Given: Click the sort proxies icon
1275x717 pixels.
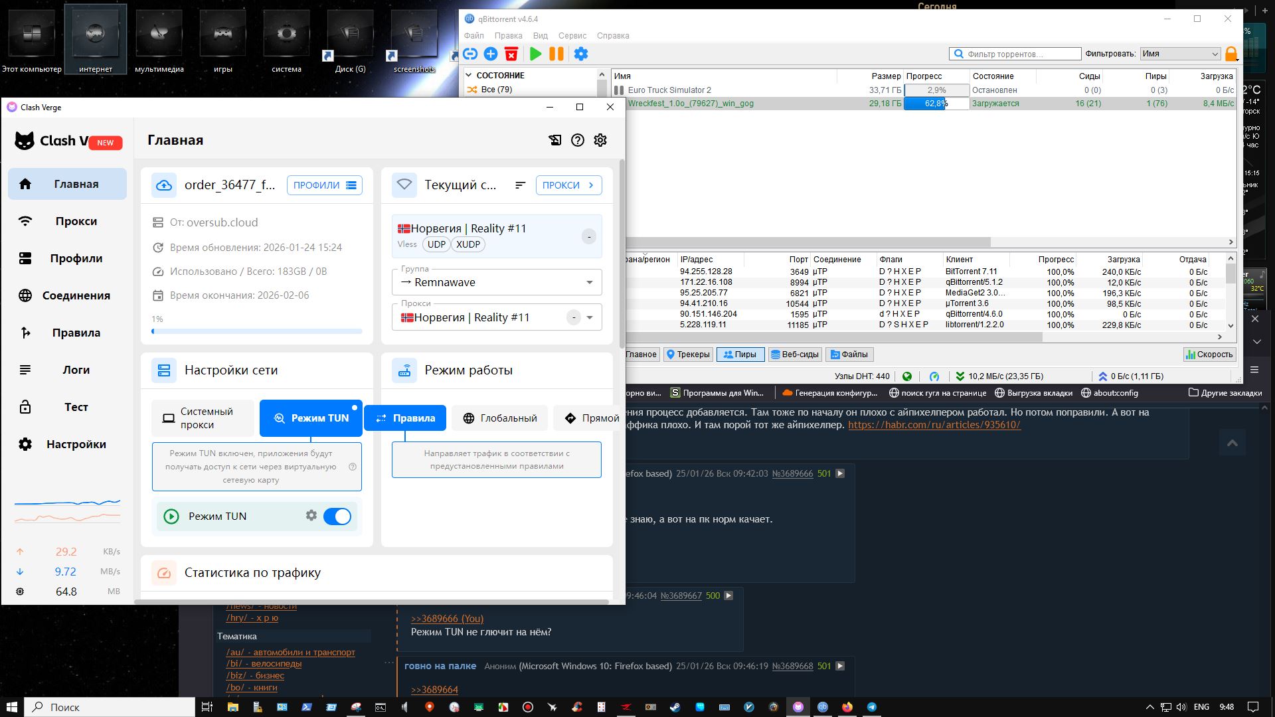Looking at the screenshot, I should pyautogui.click(x=520, y=185).
